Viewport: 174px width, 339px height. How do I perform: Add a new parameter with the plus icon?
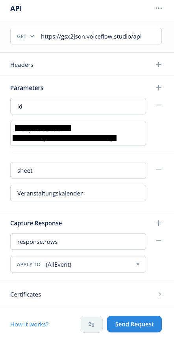[158, 88]
